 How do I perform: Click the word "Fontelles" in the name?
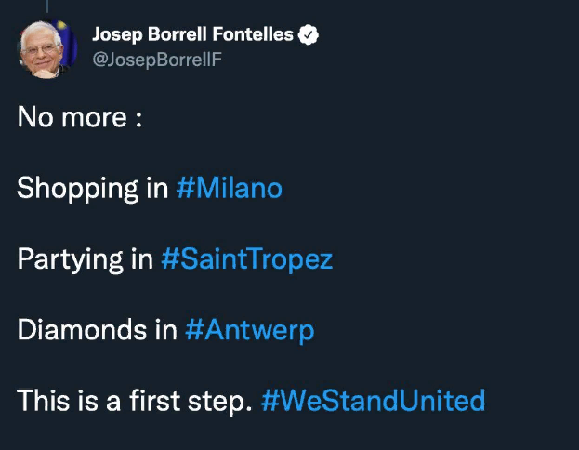tap(256, 36)
